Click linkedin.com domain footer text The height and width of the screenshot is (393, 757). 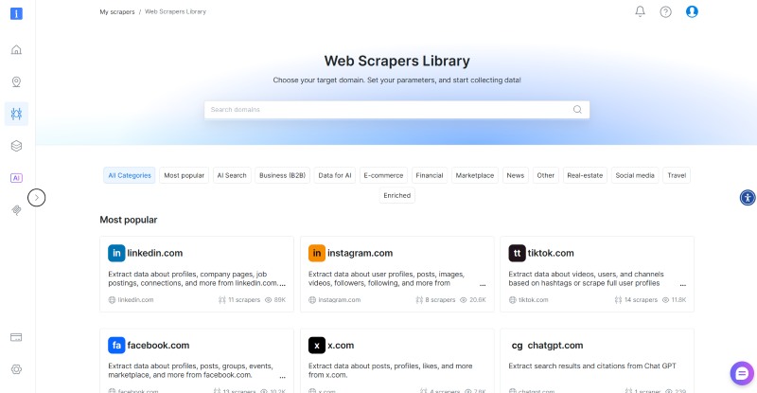135,299
